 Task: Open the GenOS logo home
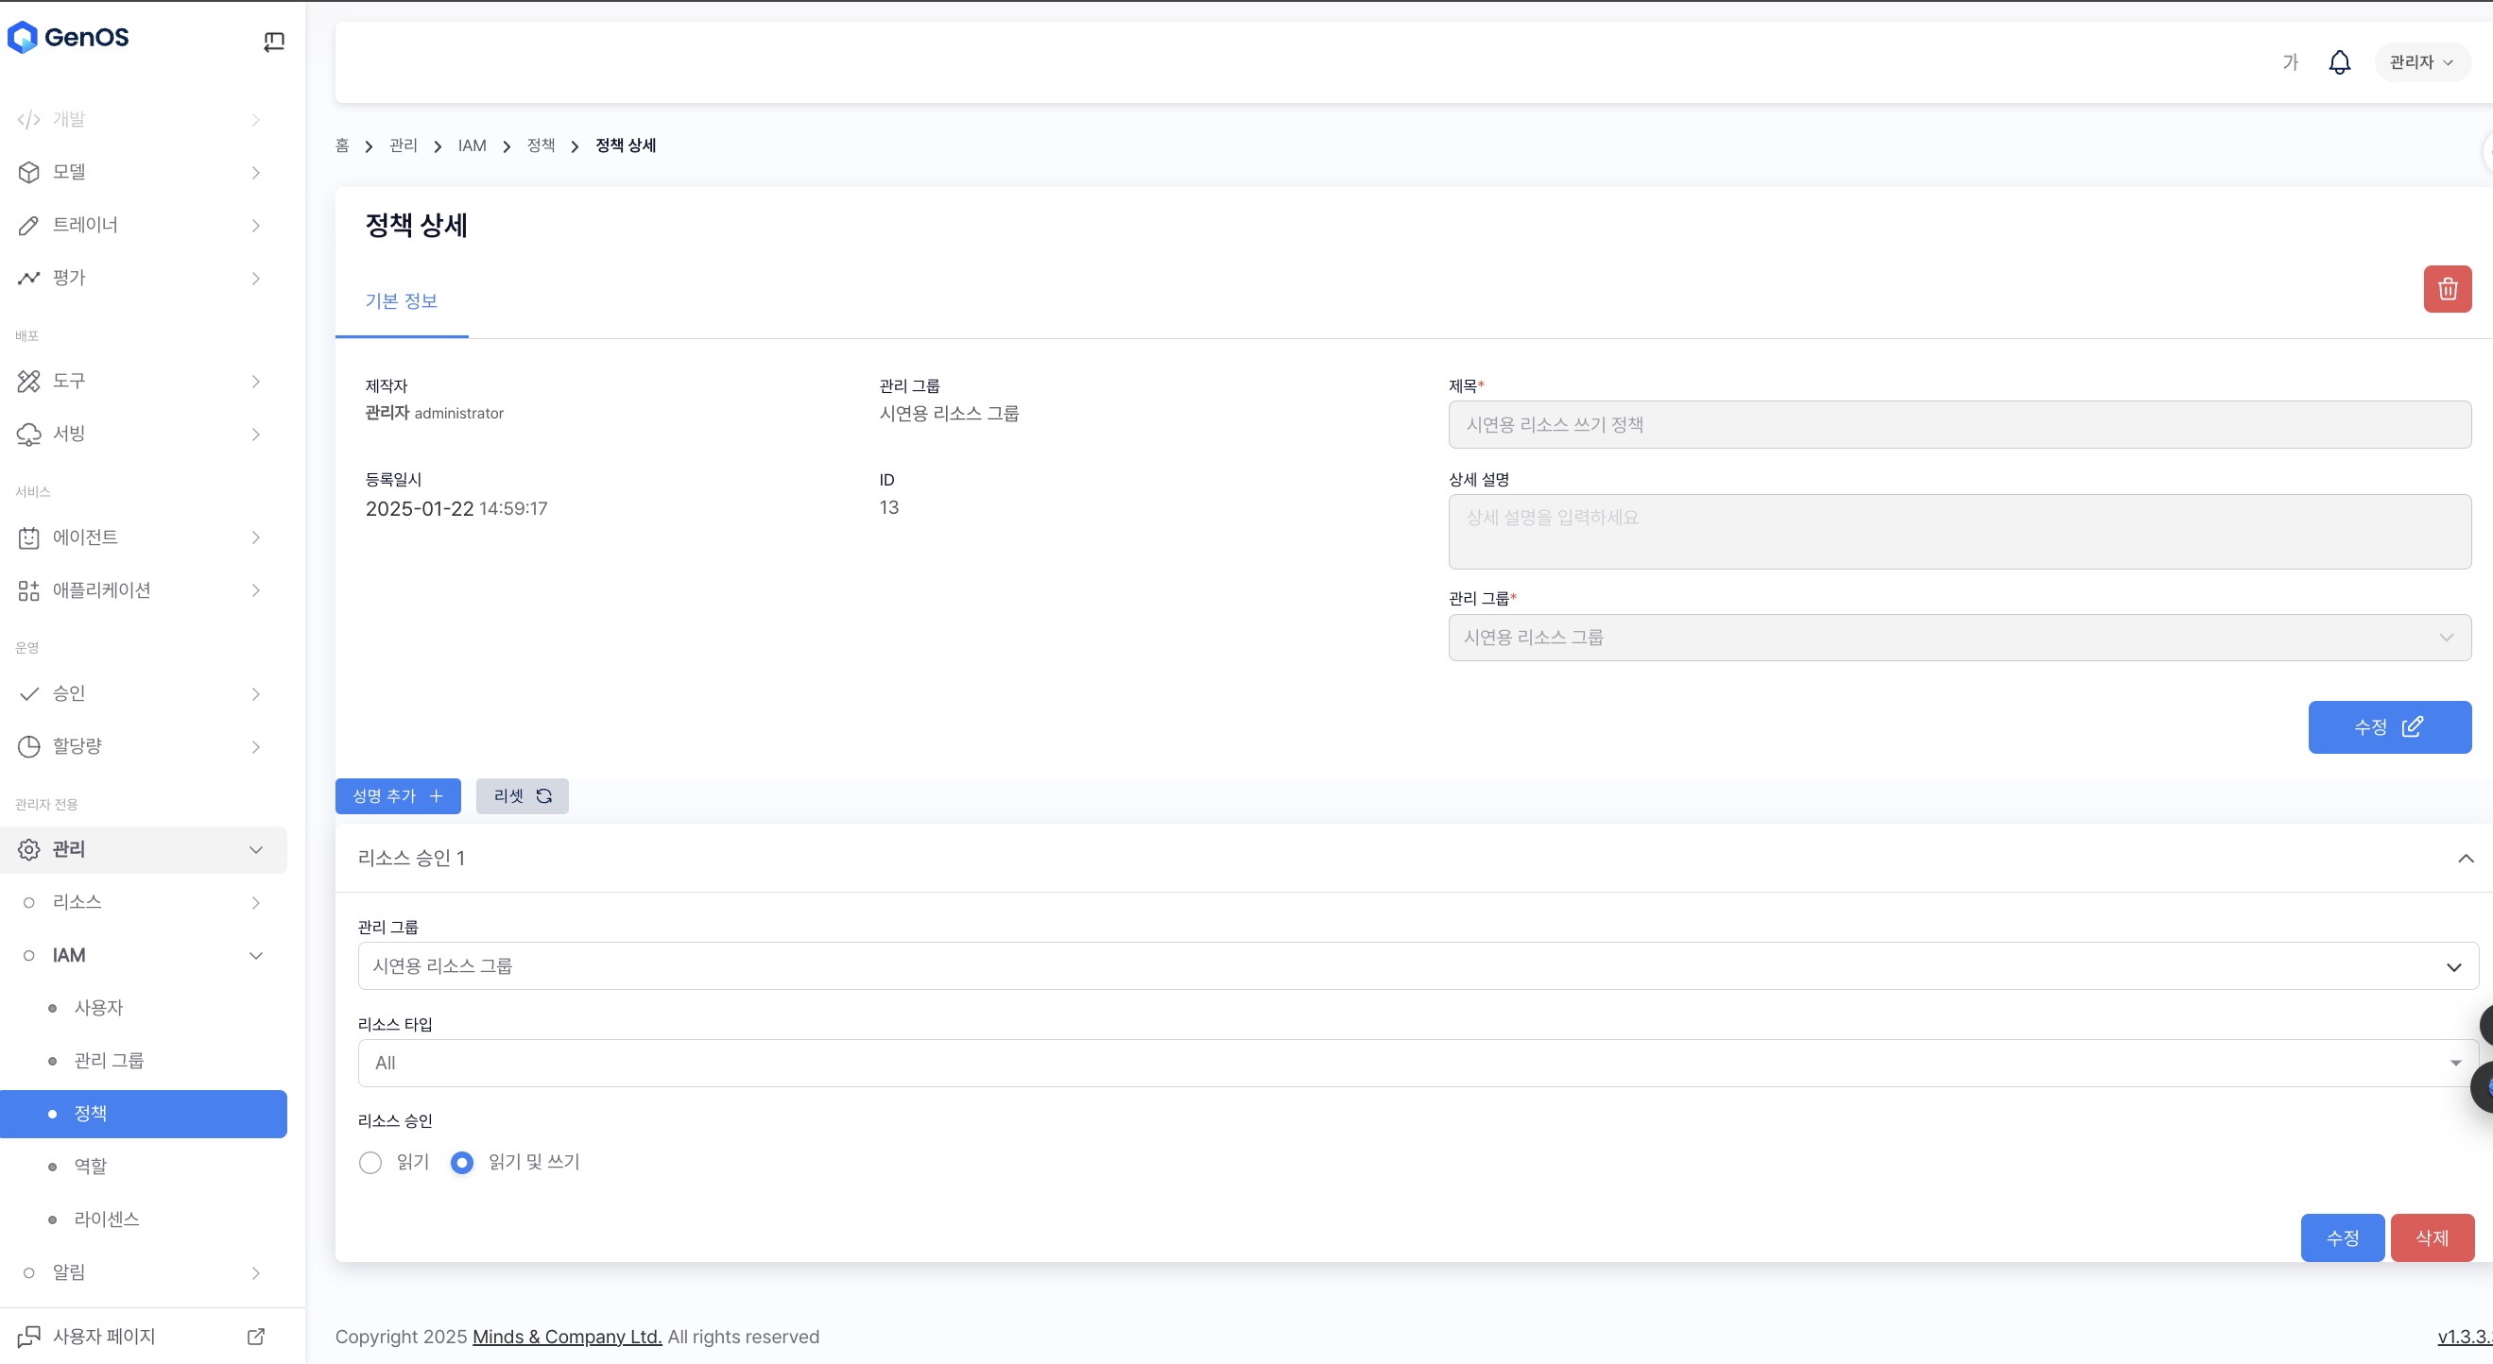[68, 38]
